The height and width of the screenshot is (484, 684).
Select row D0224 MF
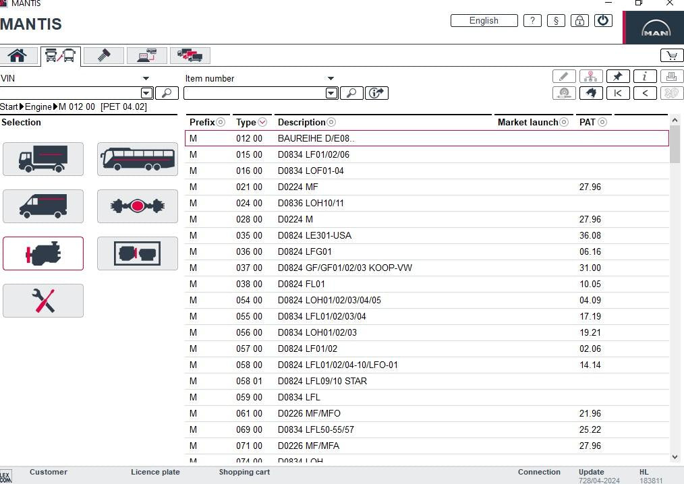tap(426, 187)
